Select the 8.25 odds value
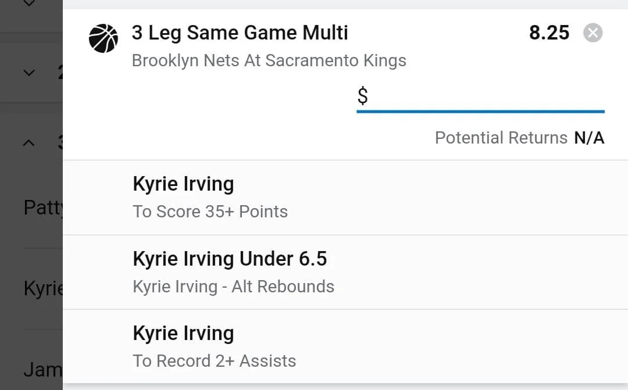The width and height of the screenshot is (628, 390). coord(549,33)
